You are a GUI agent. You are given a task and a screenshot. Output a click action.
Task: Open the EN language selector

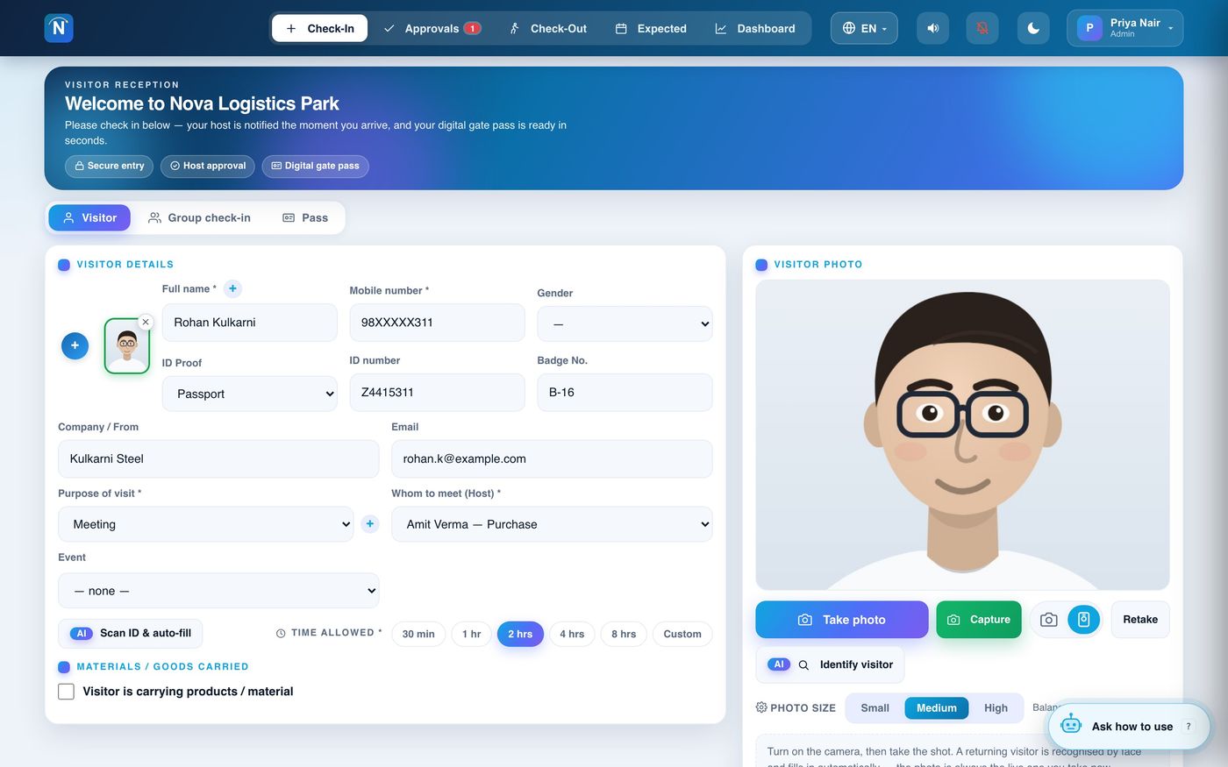(x=864, y=28)
